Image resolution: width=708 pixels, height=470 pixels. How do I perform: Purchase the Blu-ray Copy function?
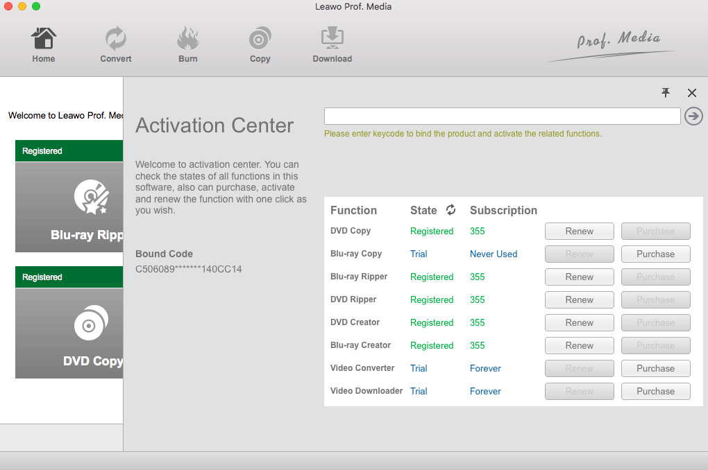655,254
